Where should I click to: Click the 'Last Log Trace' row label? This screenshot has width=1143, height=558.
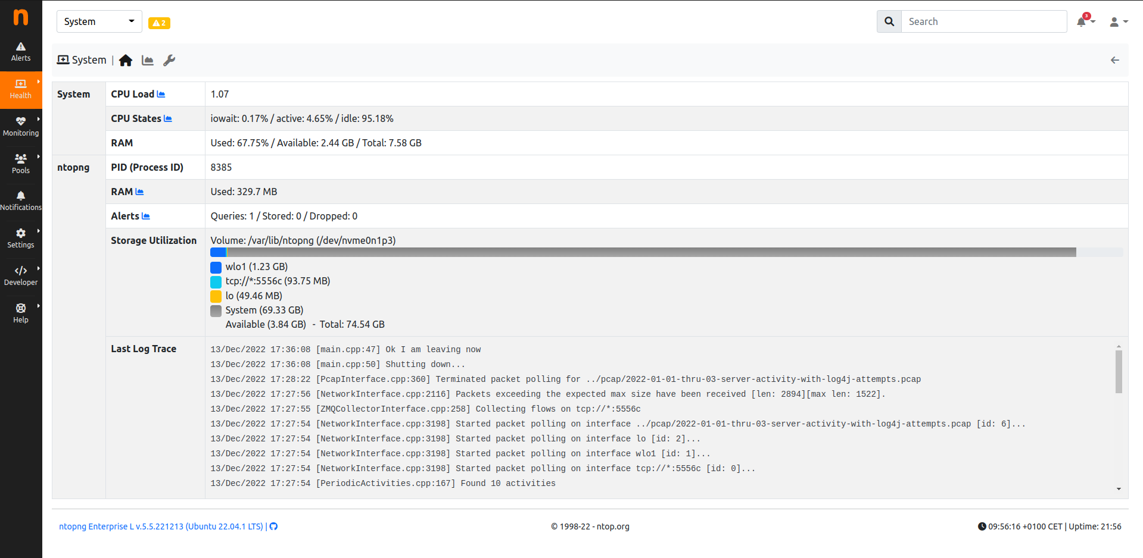144,349
